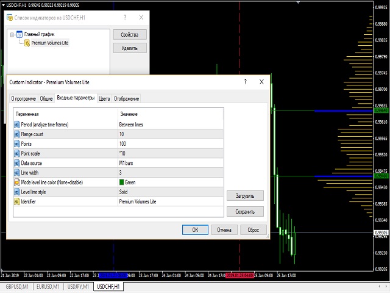Click the Data source row icon

click(16, 163)
